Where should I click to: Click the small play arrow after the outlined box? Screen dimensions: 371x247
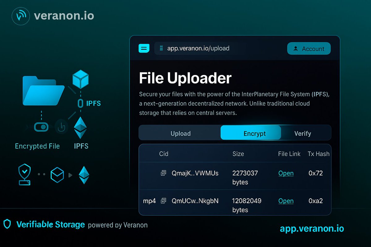70,175
